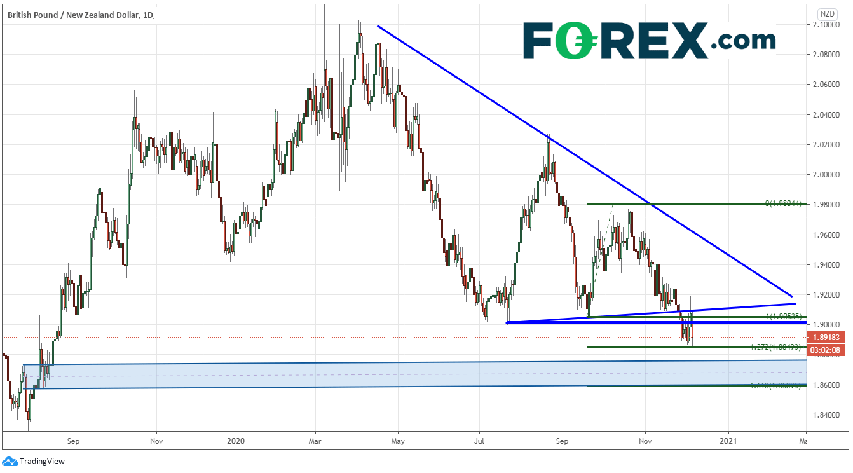Click the 1.92000 price axis label
Image resolution: width=853 pixels, height=473 pixels.
pyautogui.click(x=827, y=295)
